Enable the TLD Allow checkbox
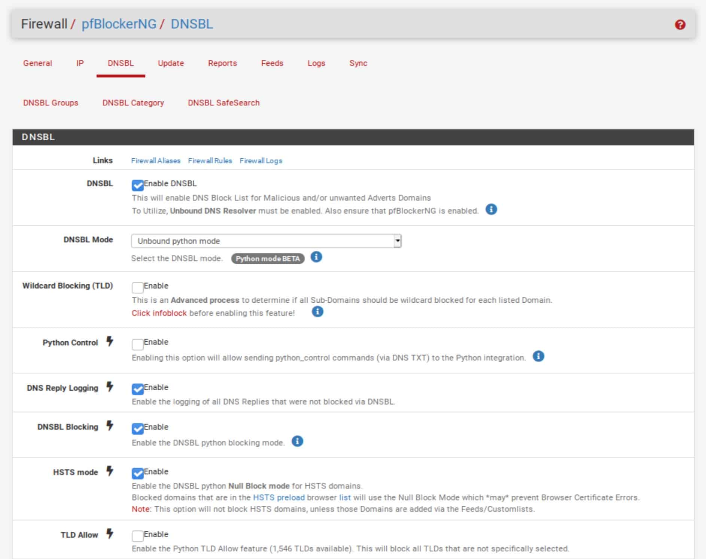The image size is (706, 559). (x=137, y=536)
